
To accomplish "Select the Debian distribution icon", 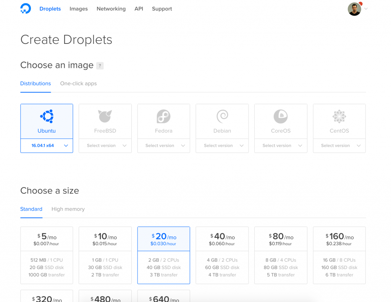I will pyautogui.click(x=222, y=116).
